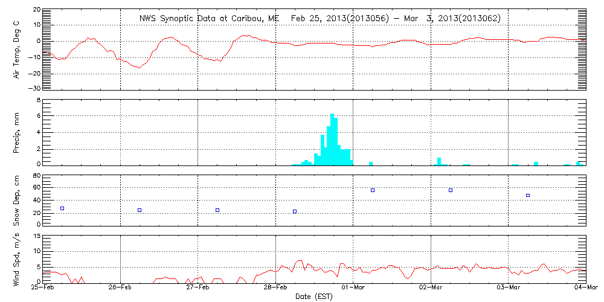Click the snow depth marker following 27-Feb
604x302 pixels.
pos(217,210)
